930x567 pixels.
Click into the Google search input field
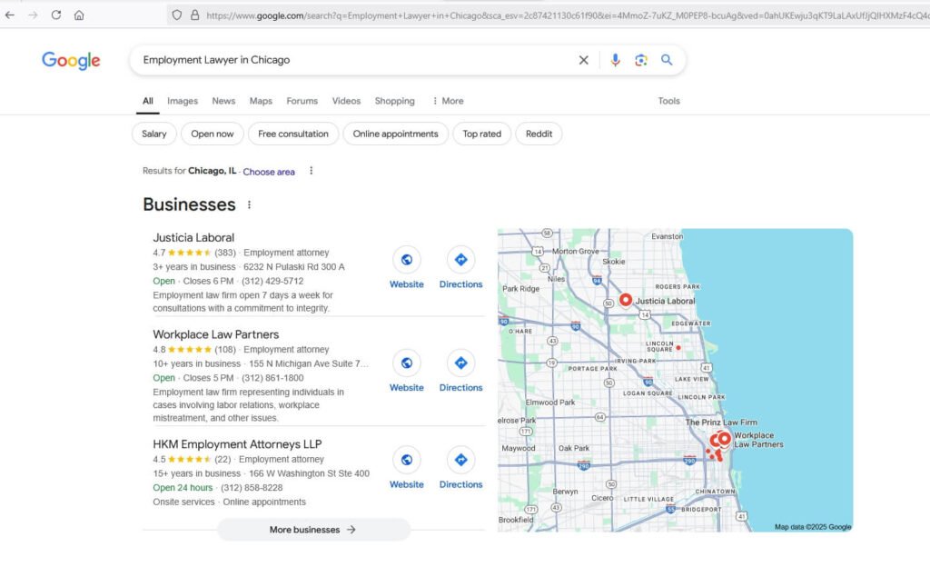(356, 60)
